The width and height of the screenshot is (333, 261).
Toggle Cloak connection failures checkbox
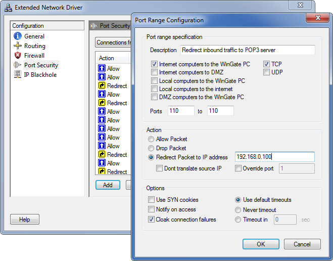pyautogui.click(x=151, y=220)
